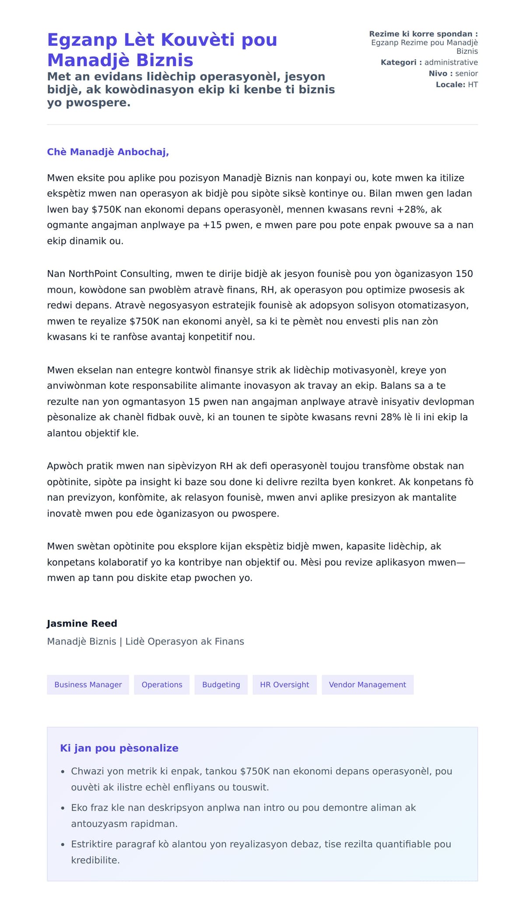525x911 pixels.
Task: Click the 'Business Manager' tag
Action: click(88, 685)
